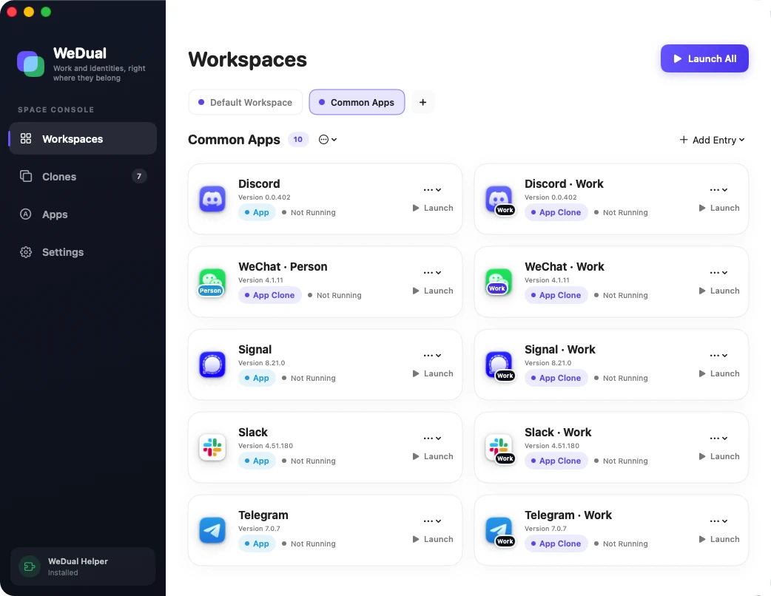Click "Version 8.21.0" under Signal · Work
771x596 pixels.
coord(548,363)
